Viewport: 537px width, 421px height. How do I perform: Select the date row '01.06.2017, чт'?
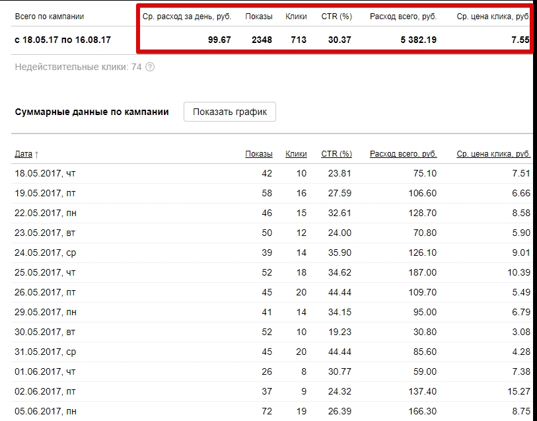click(x=272, y=372)
